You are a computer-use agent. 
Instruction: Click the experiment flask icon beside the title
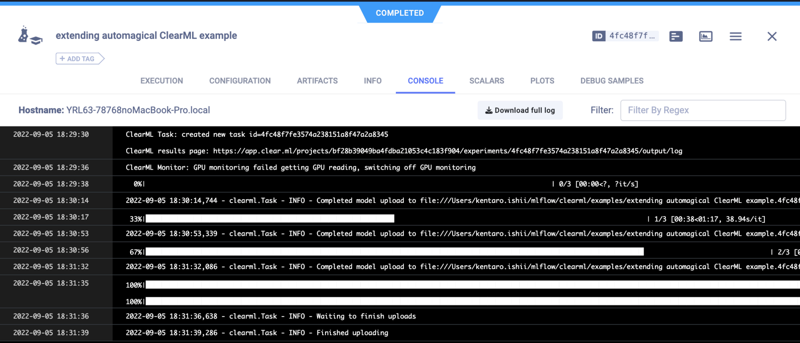[x=30, y=36]
